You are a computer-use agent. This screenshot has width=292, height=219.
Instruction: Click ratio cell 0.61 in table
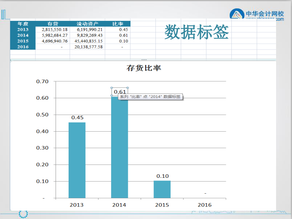tap(124, 35)
